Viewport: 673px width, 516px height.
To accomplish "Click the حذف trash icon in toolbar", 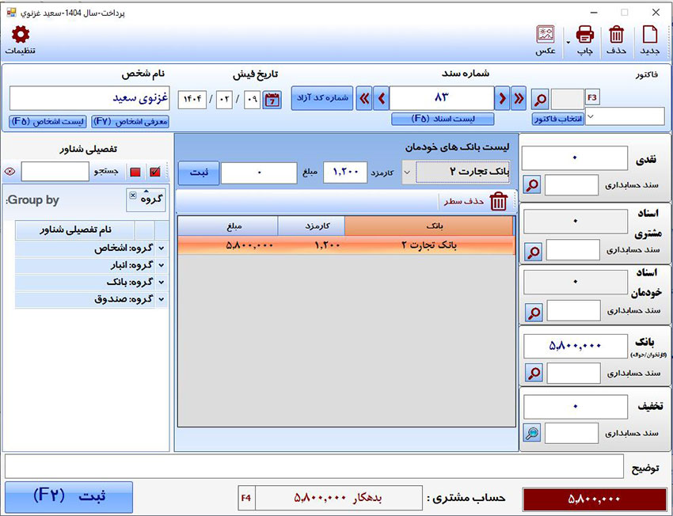I will pyautogui.click(x=616, y=35).
